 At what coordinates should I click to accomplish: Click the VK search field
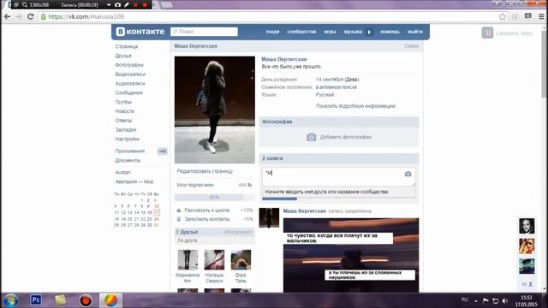(204, 32)
